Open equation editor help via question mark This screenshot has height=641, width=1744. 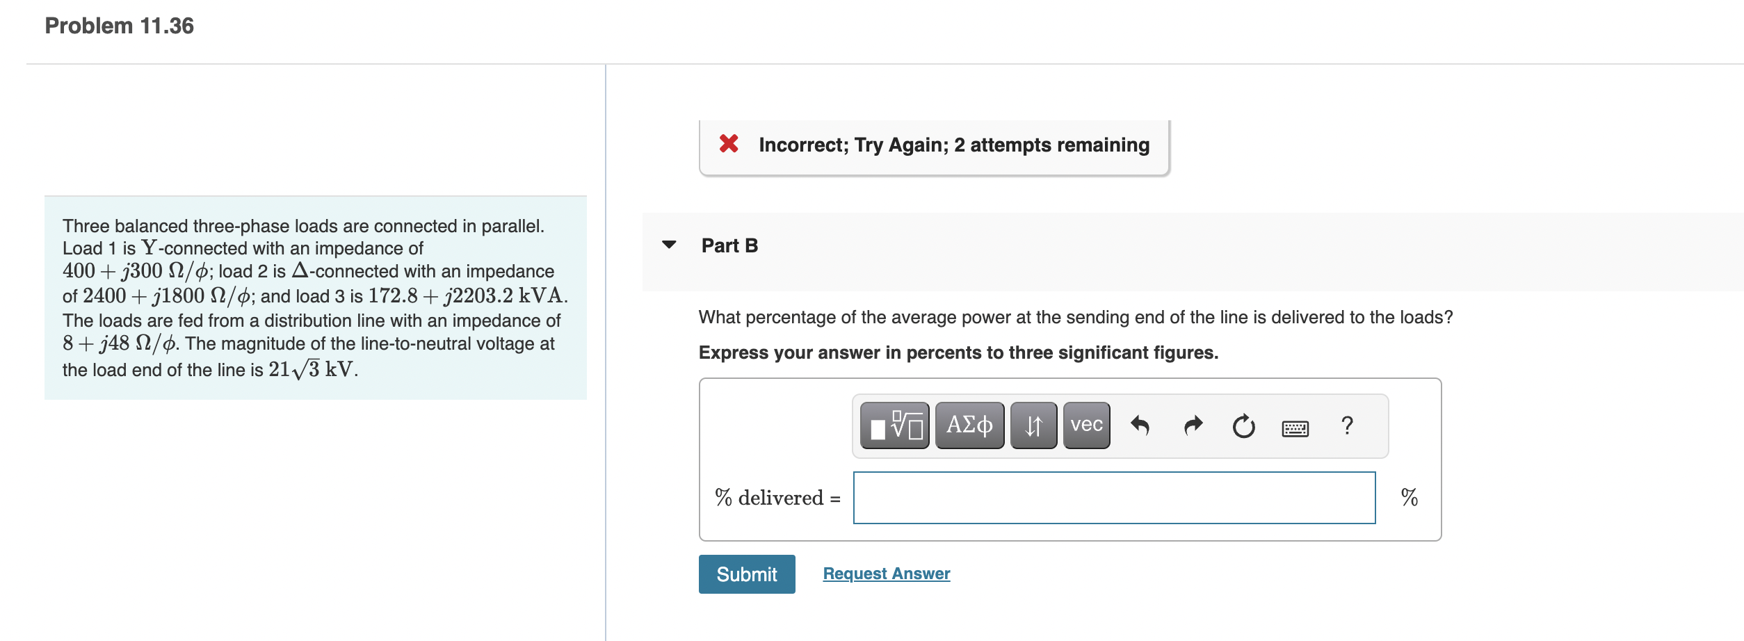1348,425
